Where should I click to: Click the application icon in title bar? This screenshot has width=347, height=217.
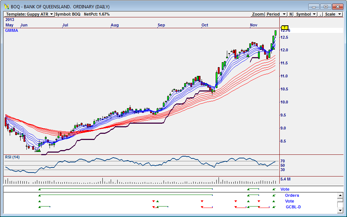pos(7,7)
